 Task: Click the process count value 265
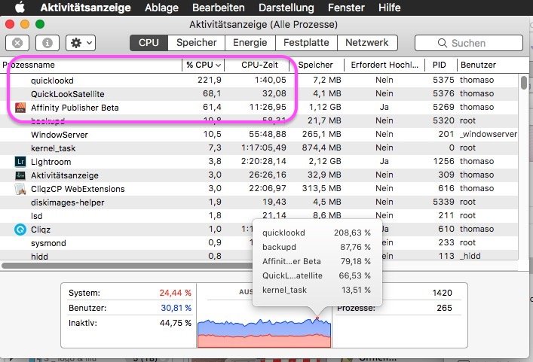point(444,308)
